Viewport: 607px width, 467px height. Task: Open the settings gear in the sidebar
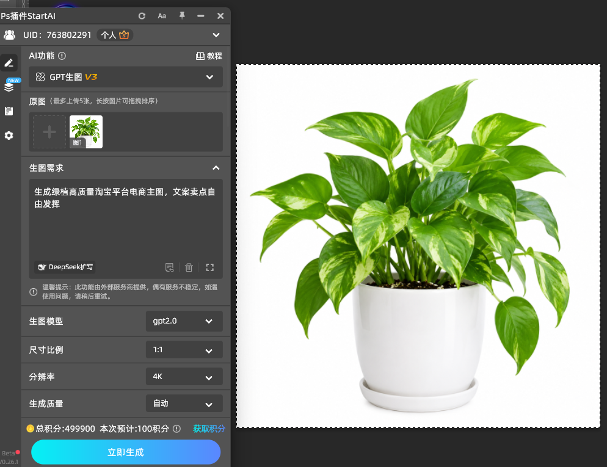tap(9, 136)
